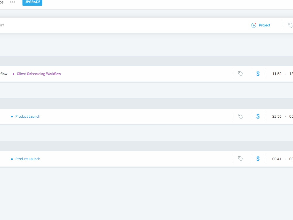Add a project to the timer entry
Image resolution: width=293 pixels, height=220 pixels.
tap(261, 25)
